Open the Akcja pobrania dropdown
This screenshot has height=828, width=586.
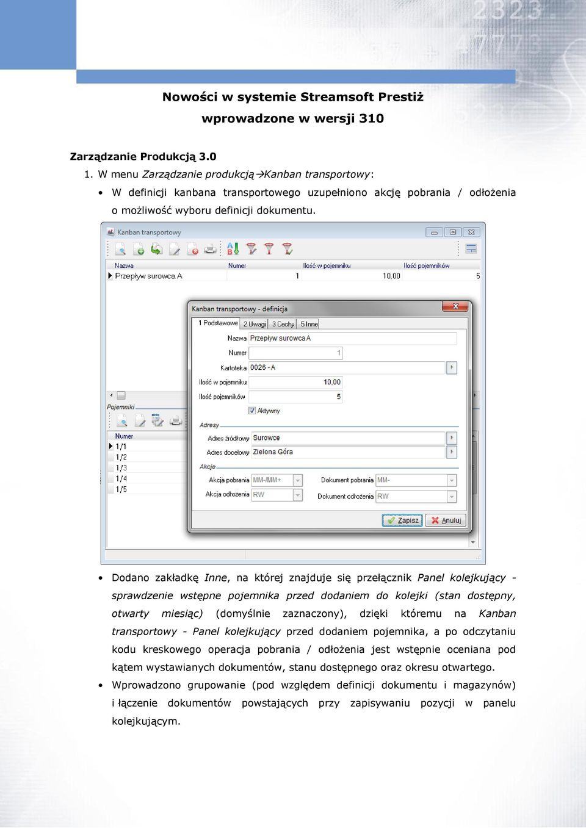[298, 480]
